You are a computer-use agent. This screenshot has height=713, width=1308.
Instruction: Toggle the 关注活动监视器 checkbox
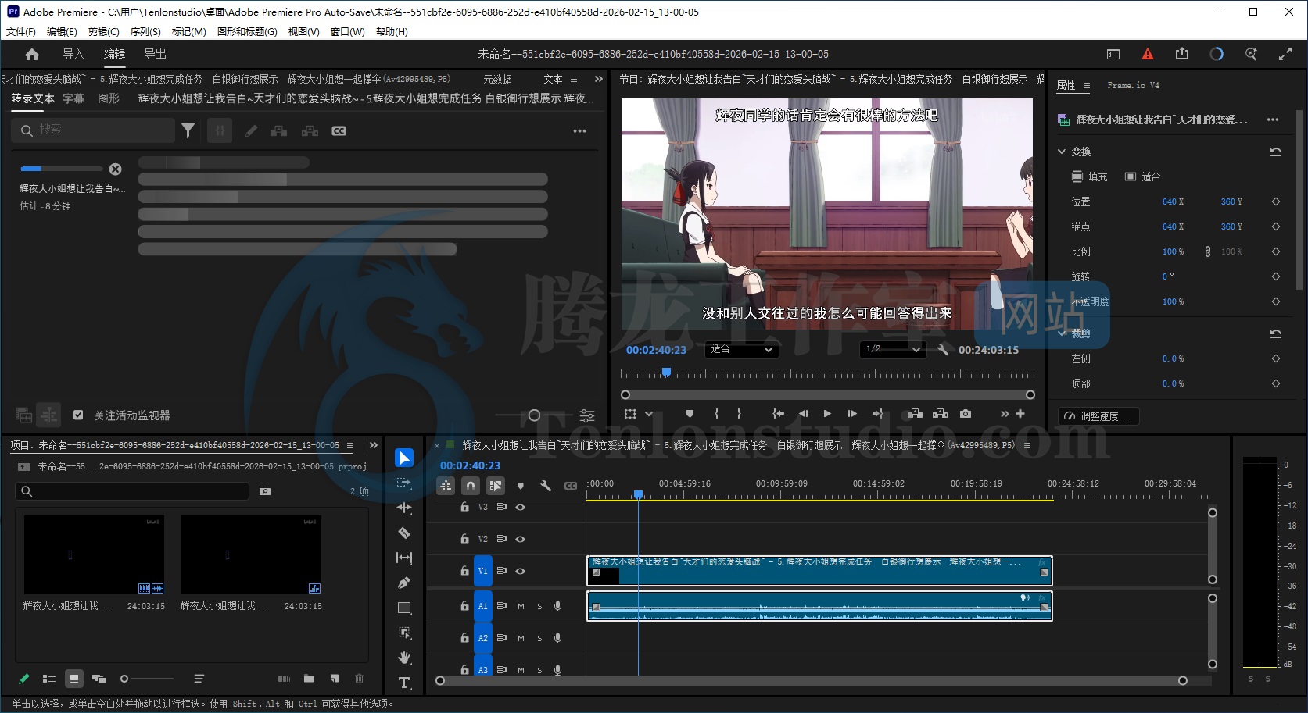[x=78, y=415]
